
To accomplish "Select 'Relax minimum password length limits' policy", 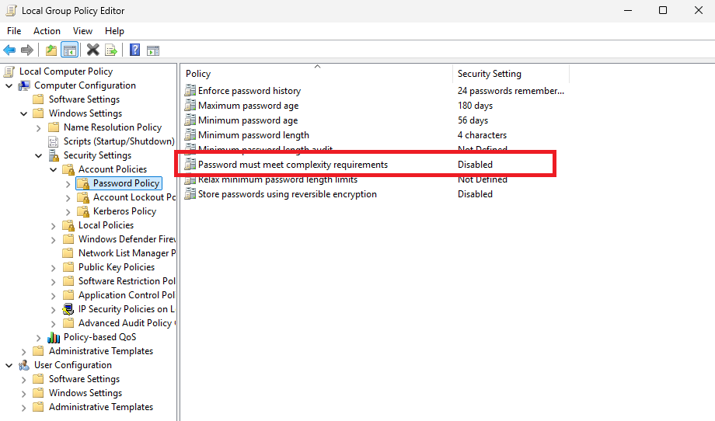I will click(x=277, y=179).
